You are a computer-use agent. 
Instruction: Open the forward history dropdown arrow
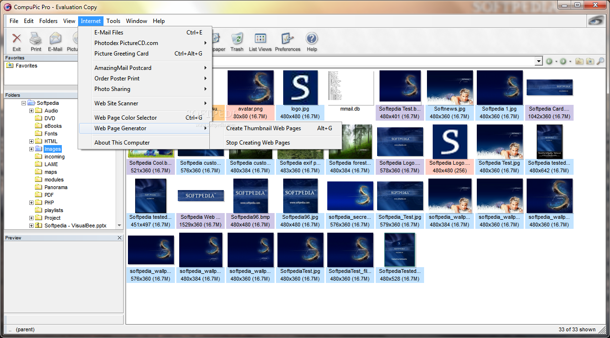(570, 61)
